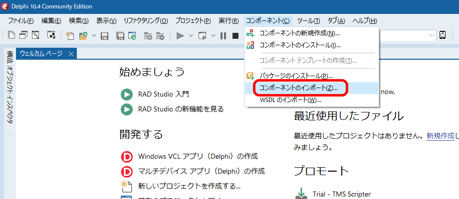
Task: Click Windows VCL アプリ（Delphi）の作成 link
Action: pyautogui.click(x=198, y=156)
